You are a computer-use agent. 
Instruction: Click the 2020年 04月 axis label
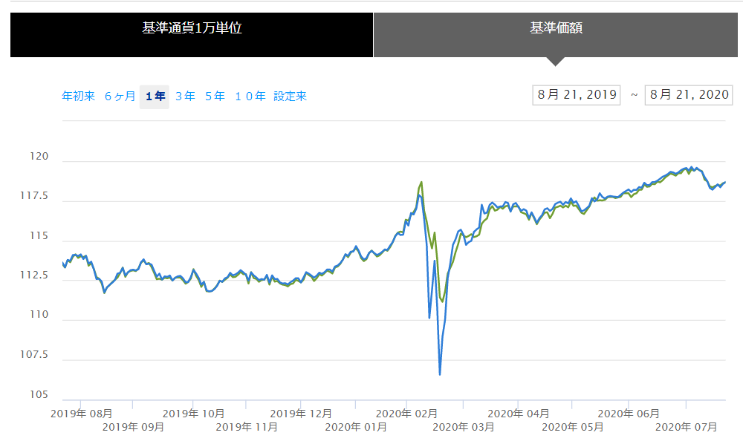[x=519, y=414]
